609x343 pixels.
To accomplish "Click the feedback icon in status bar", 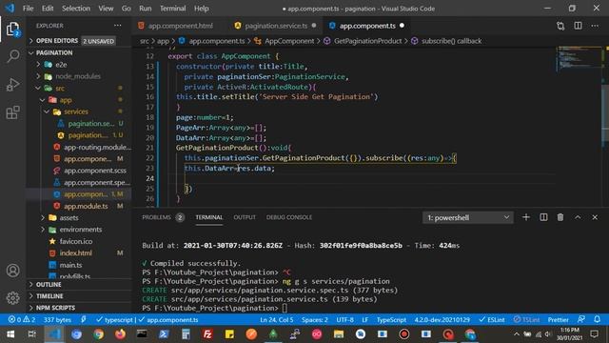I will (581, 319).
